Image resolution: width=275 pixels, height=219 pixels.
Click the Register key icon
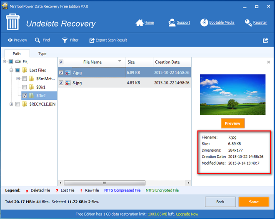[x=248, y=23]
